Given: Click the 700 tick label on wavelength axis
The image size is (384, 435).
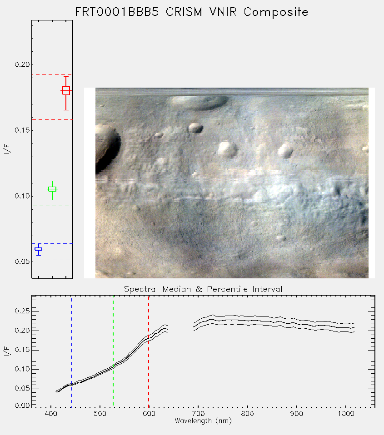Looking at the screenshot, I should coord(198,414).
